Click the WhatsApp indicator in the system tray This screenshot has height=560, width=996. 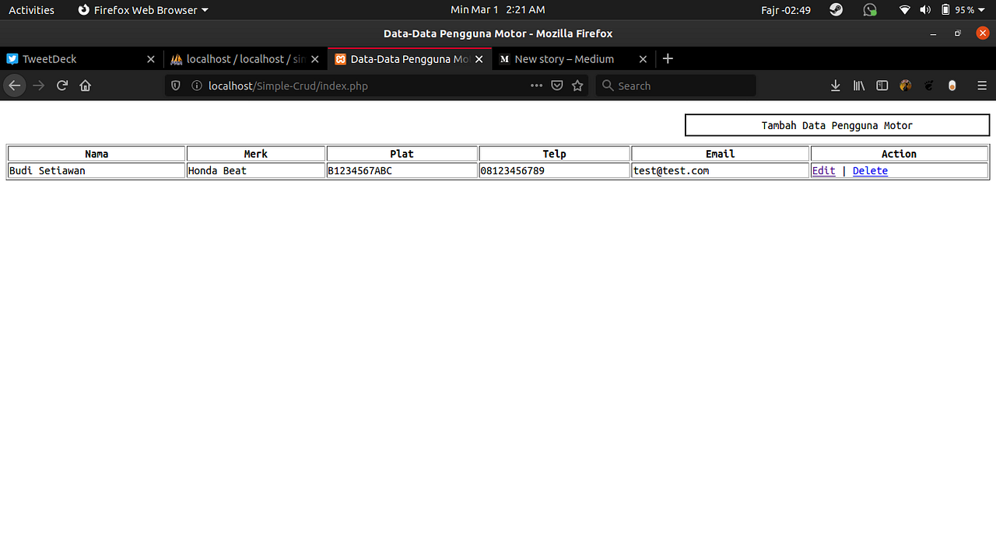(x=869, y=10)
